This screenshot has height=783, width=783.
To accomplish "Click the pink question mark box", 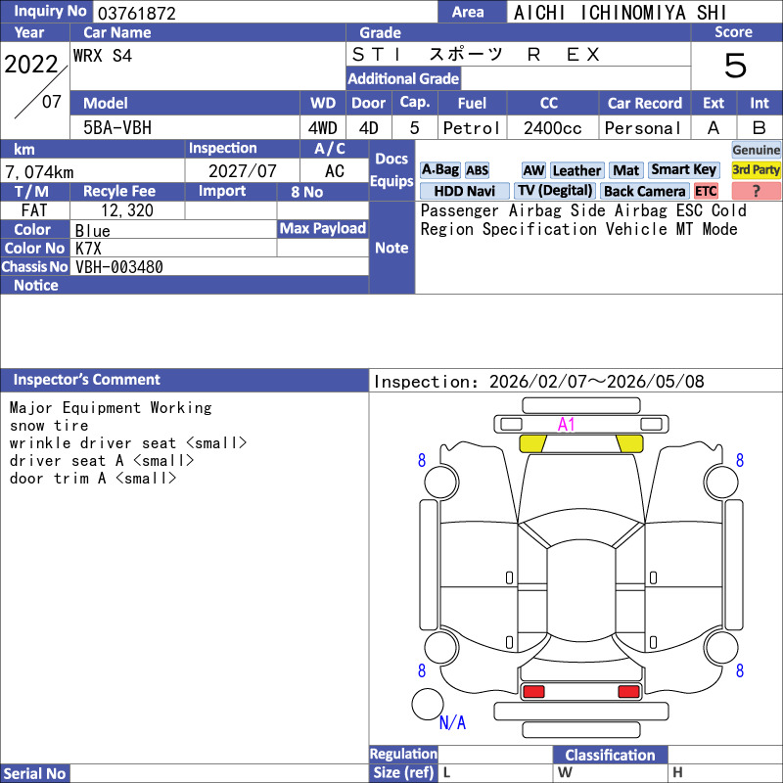I will coord(757,192).
